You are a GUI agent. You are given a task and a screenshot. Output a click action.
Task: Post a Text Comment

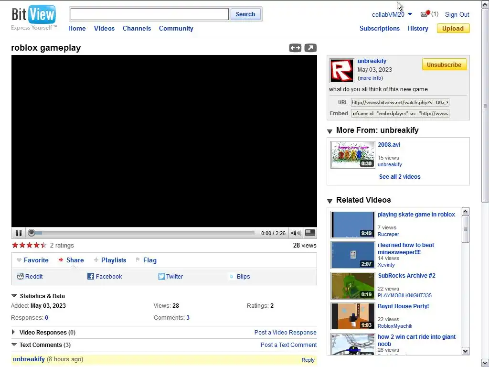click(x=288, y=345)
